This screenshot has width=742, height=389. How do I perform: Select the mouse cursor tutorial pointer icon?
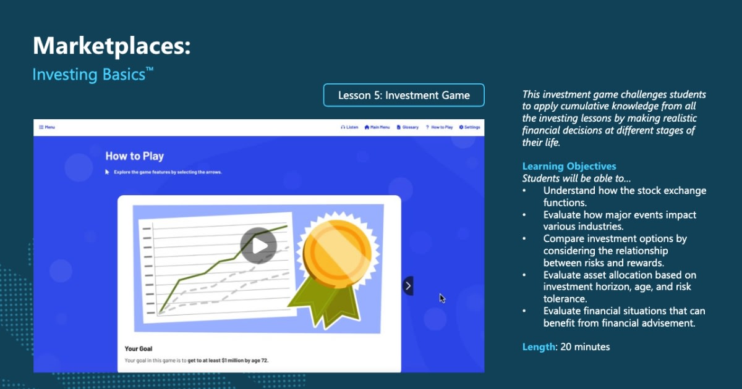(106, 172)
